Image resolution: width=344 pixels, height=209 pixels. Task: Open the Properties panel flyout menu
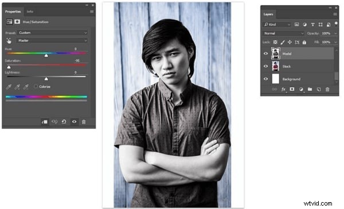[92, 11]
